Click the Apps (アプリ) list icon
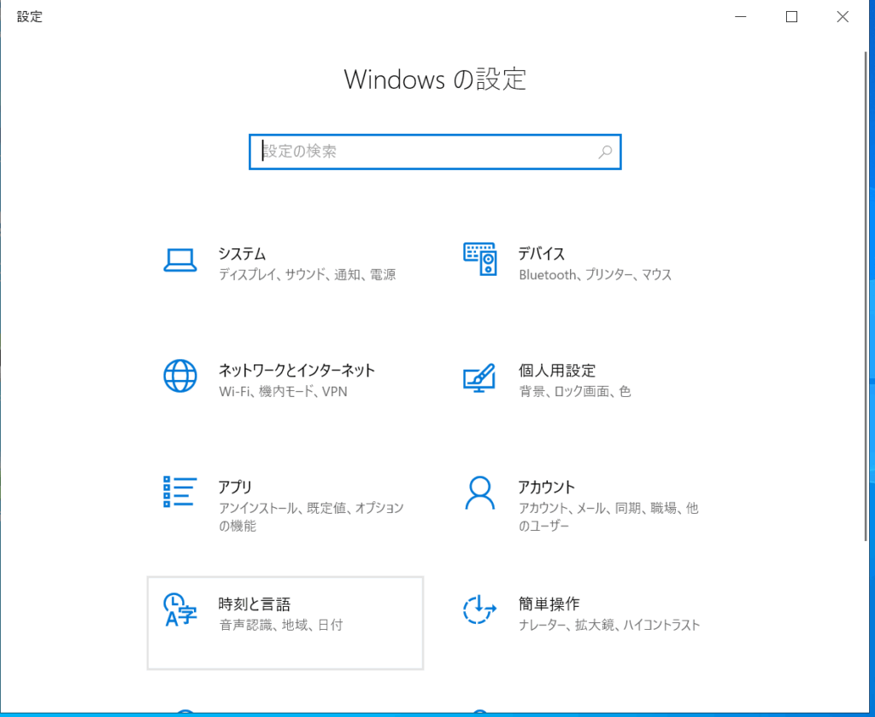875x717 pixels. (179, 492)
